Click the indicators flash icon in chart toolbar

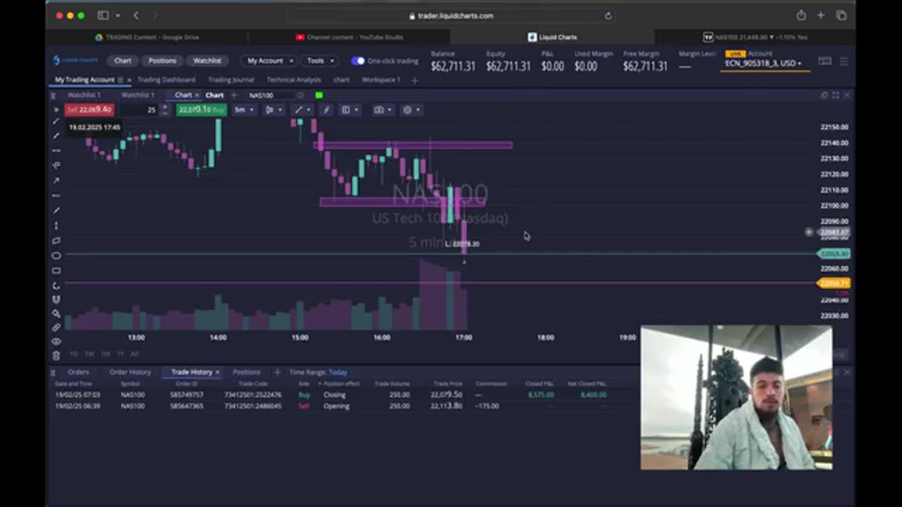pyautogui.click(x=326, y=110)
